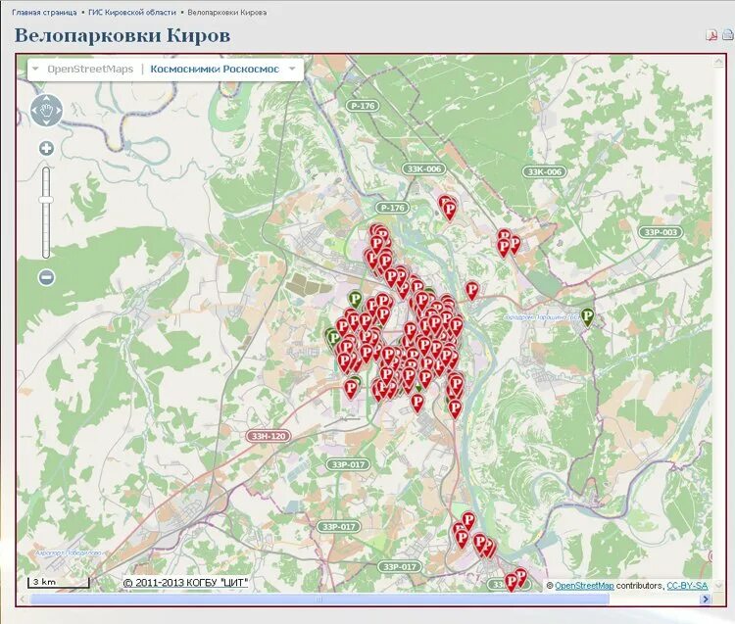This screenshot has height=624, width=735.
Task: Click the horizontal scrollbar thumb
Action: (x=319, y=600)
